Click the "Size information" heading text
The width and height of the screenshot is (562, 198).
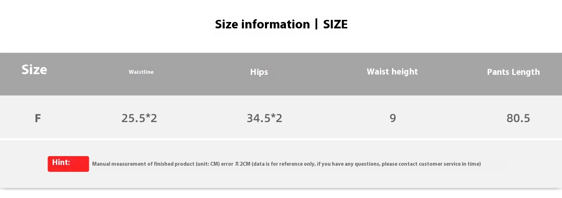click(x=262, y=24)
